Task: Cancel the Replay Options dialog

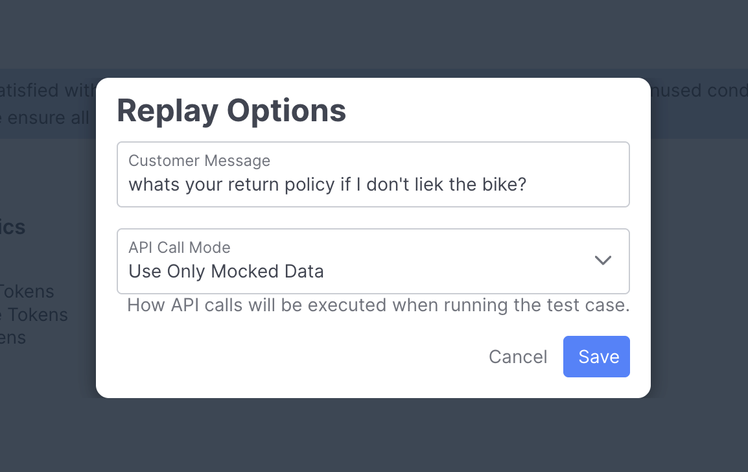Action: click(517, 357)
